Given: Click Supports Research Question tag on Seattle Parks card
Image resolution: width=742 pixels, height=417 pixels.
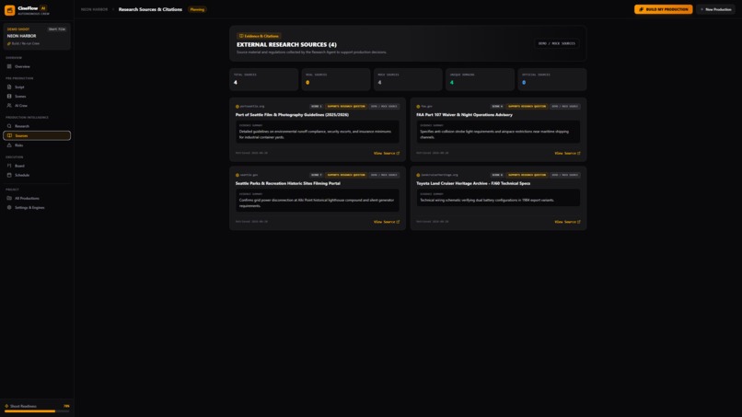Looking at the screenshot, I should coord(346,175).
